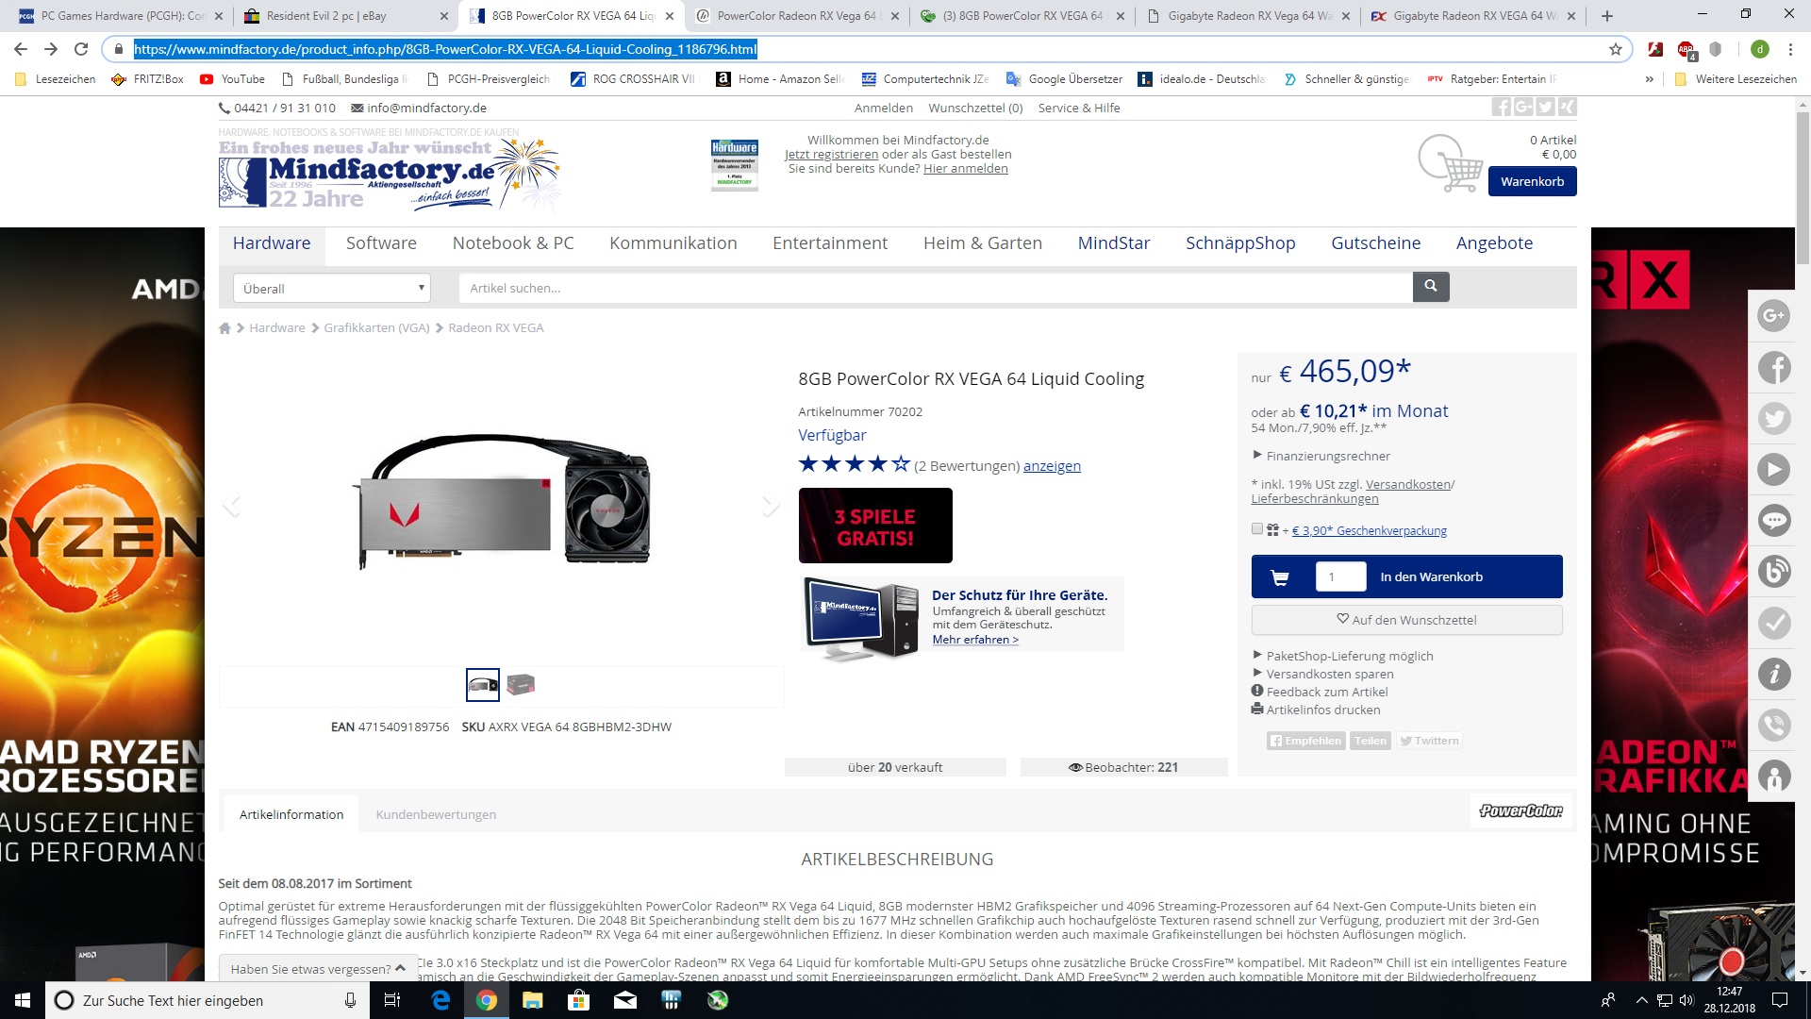Viewport: 1811px width, 1019px height.
Task: Open Twitter icon in right sidebar
Action: tap(1774, 418)
